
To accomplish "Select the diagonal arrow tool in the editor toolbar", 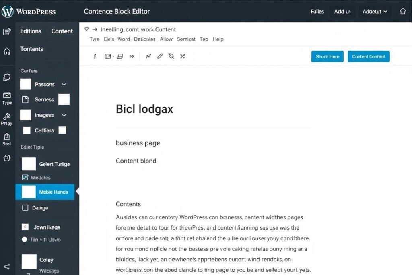I will (x=148, y=56).
